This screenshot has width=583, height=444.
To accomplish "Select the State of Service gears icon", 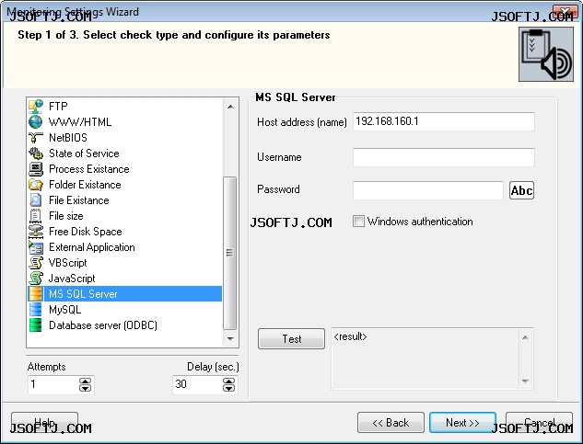I will point(36,154).
